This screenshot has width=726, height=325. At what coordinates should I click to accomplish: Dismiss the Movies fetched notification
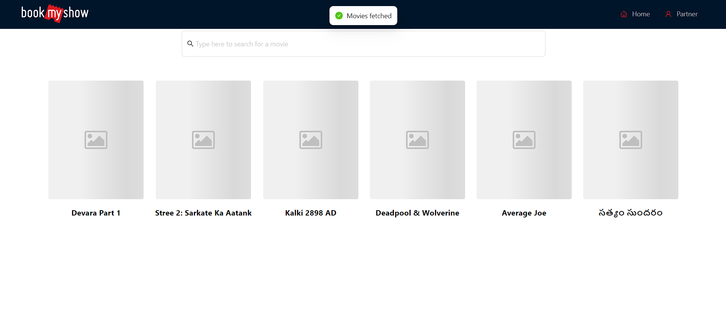363,16
